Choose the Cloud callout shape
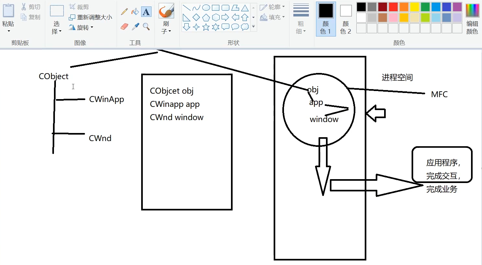The height and width of the screenshot is (265, 482). pyautogui.click(x=245, y=27)
